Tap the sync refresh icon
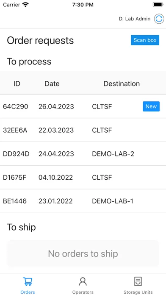Screen dimensions: 166x295 pyautogui.click(x=159, y=19)
